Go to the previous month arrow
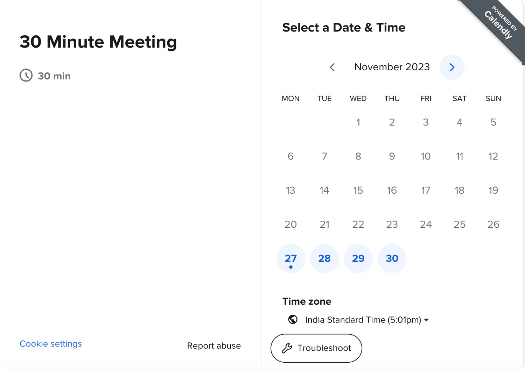 (x=332, y=67)
